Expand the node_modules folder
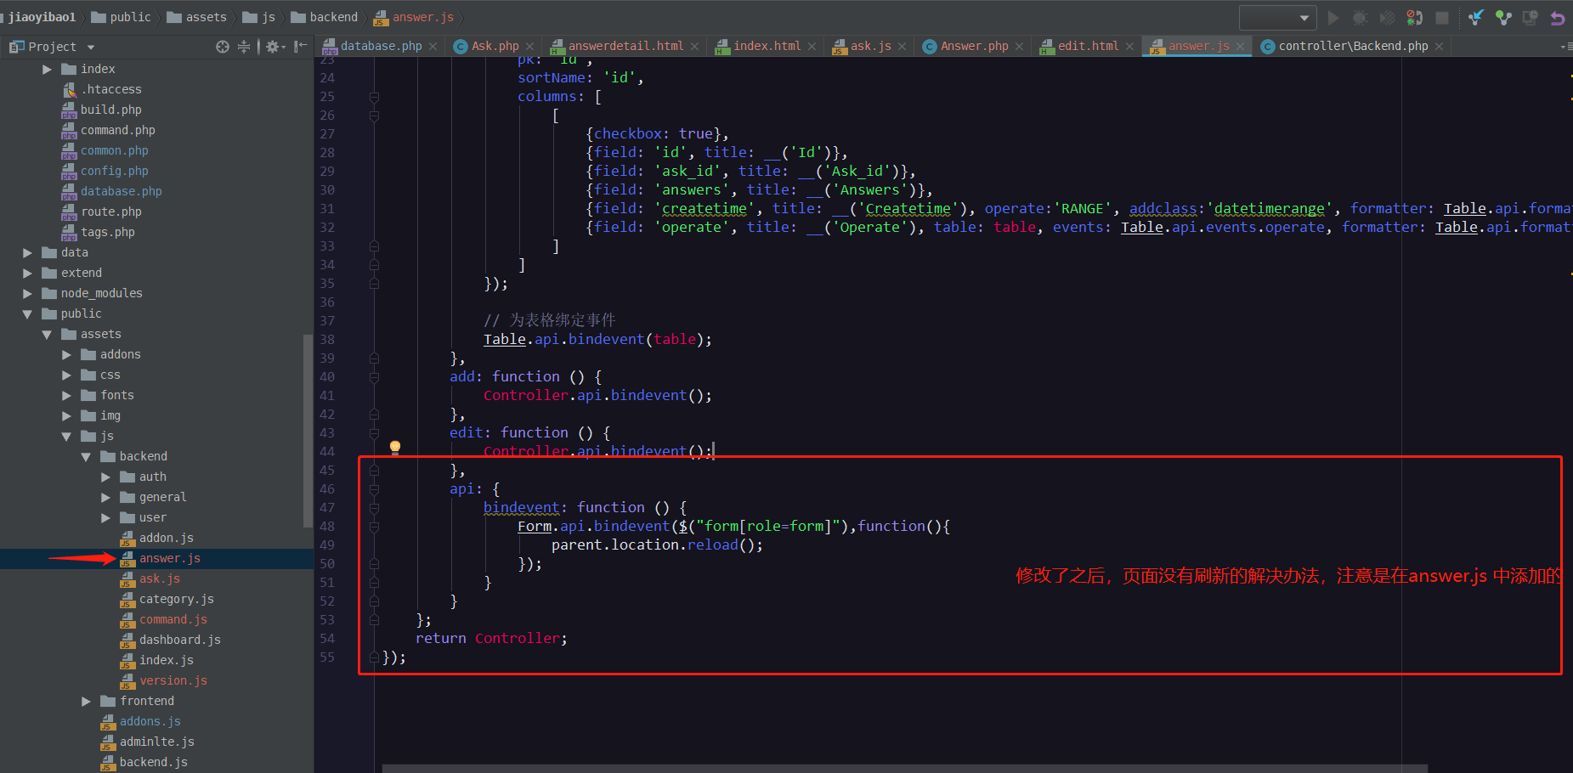Image resolution: width=1573 pixels, height=773 pixels. coord(27,294)
